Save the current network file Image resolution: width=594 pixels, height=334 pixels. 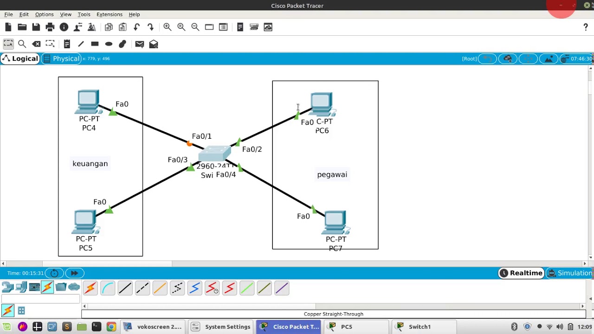point(36,27)
